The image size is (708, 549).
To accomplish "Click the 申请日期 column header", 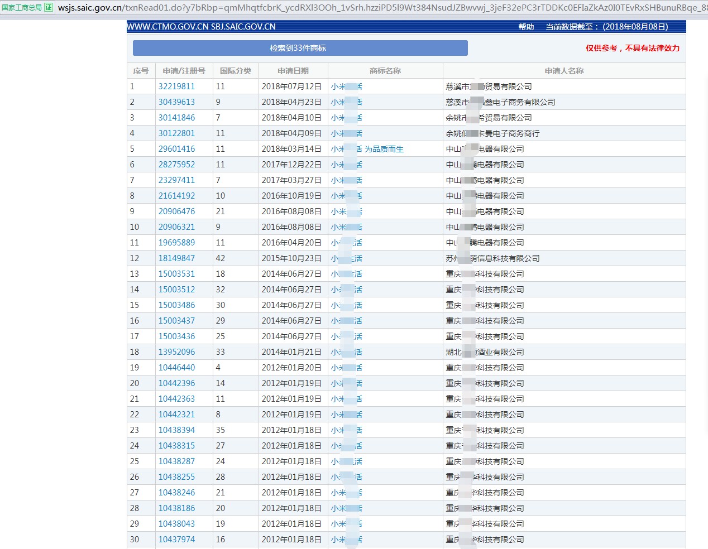I will (293, 71).
